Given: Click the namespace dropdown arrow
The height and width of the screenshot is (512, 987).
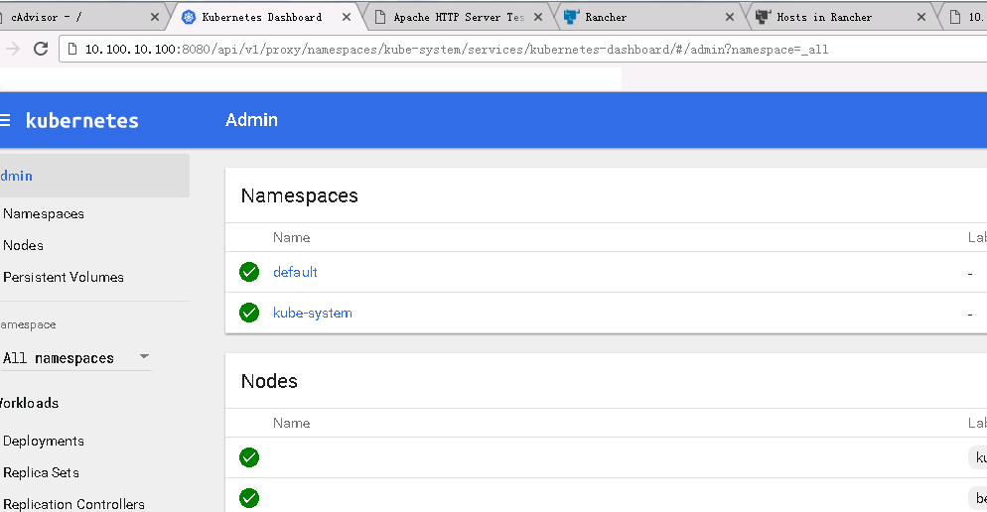Looking at the screenshot, I should click(x=144, y=356).
